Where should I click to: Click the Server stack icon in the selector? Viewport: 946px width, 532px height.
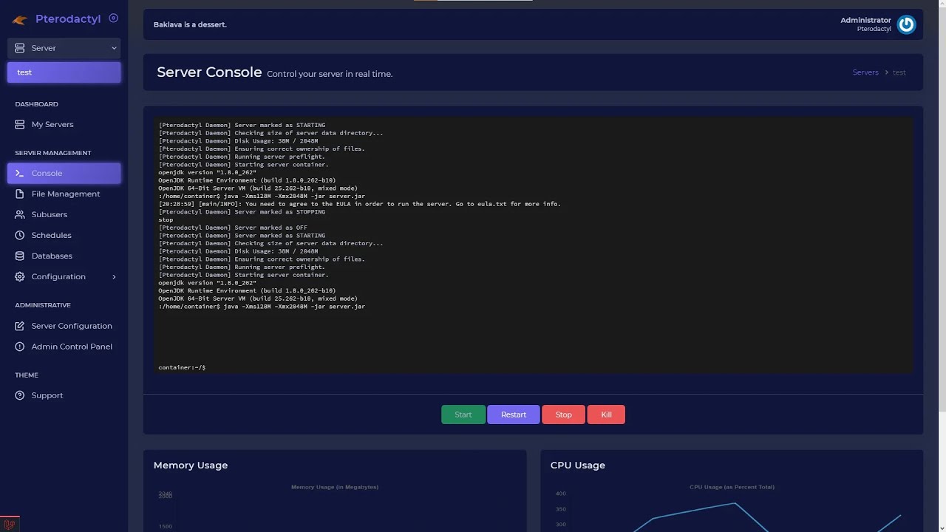coord(20,48)
